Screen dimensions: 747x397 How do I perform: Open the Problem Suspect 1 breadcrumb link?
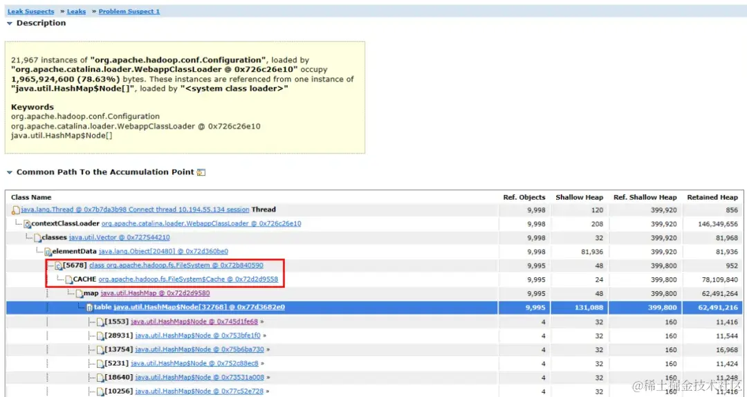coord(129,11)
